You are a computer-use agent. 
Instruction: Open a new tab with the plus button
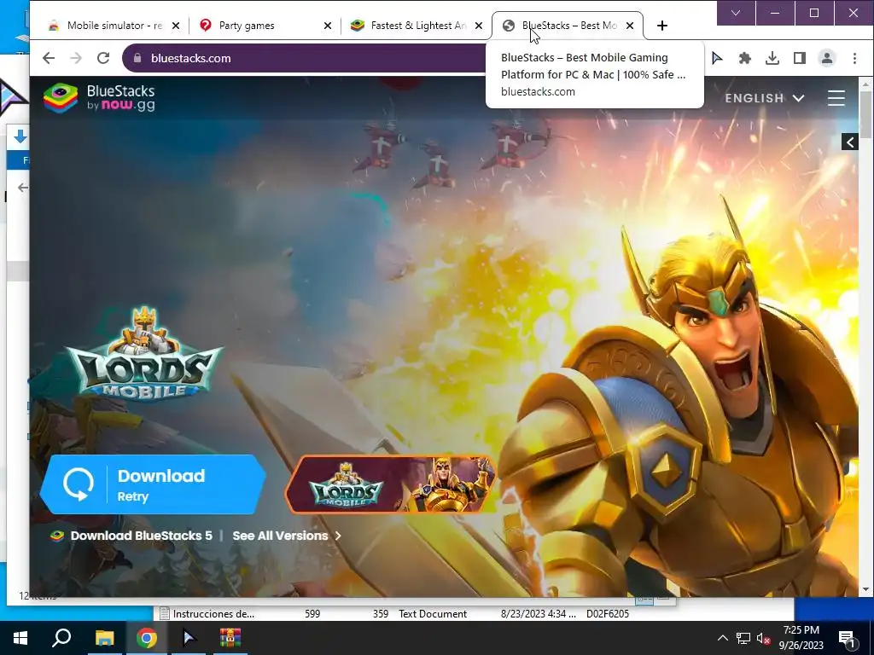(x=661, y=26)
